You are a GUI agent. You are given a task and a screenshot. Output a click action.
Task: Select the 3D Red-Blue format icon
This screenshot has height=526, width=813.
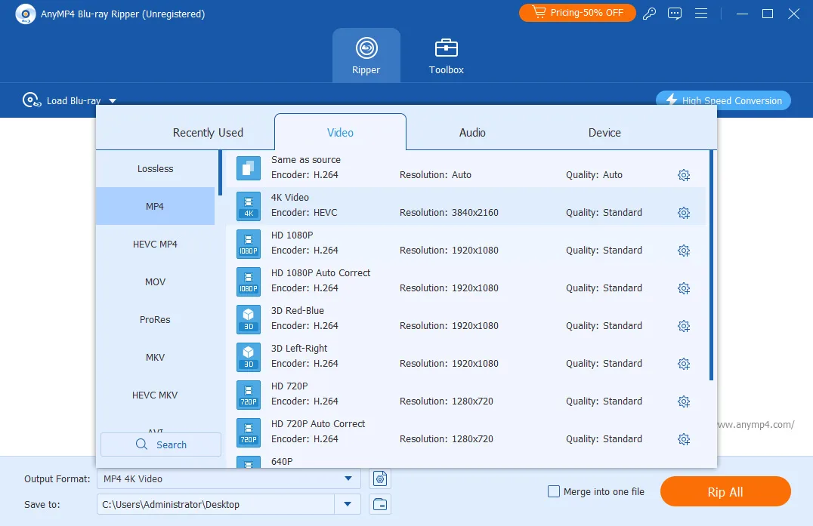(x=249, y=319)
